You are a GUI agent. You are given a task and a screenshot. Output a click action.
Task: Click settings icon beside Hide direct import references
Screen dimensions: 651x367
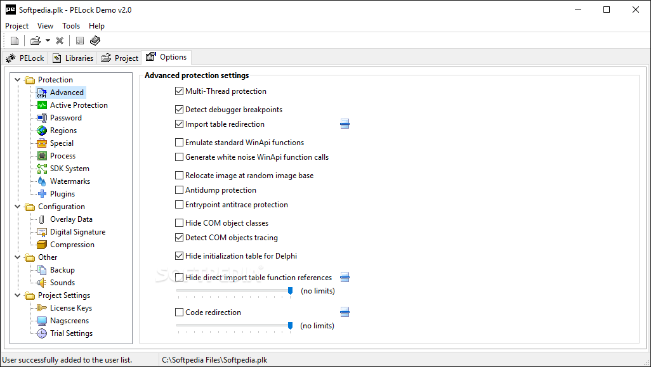[345, 278]
